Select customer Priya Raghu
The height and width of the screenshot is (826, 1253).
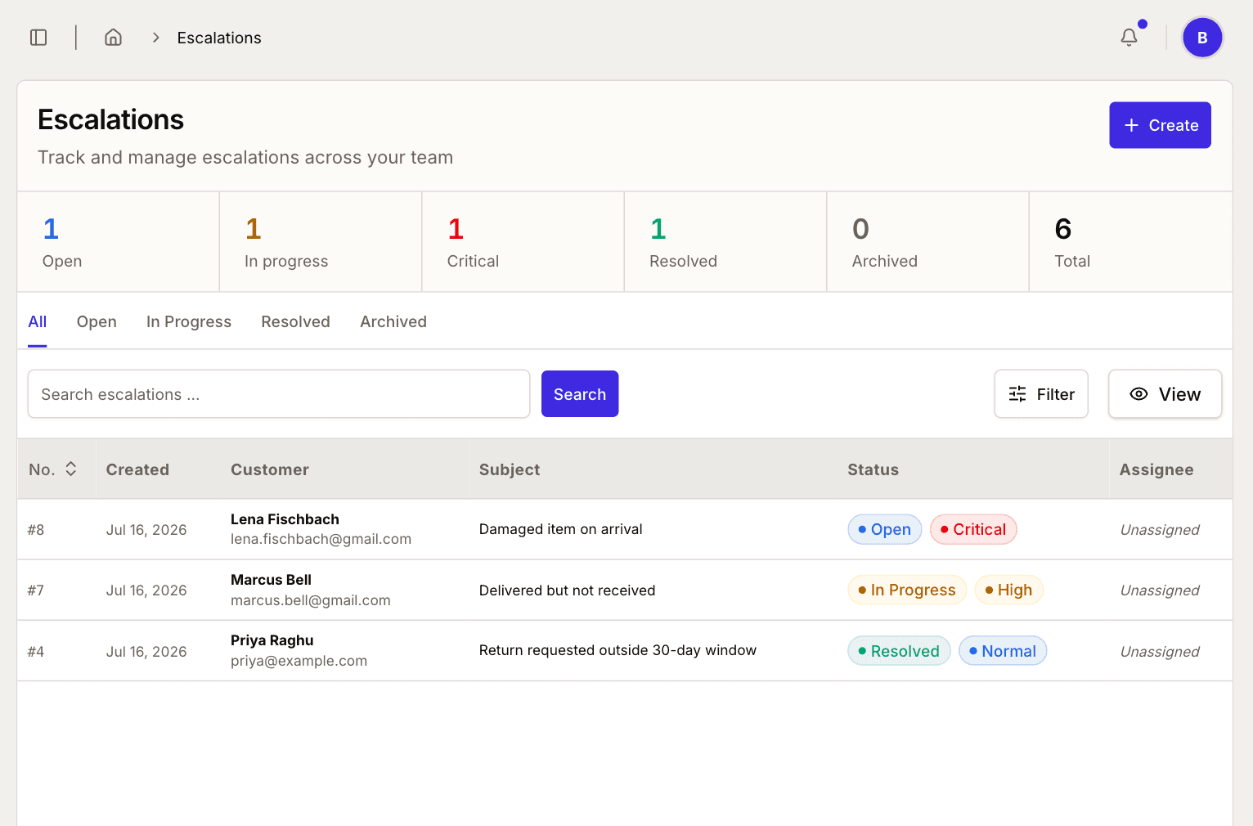[x=272, y=640]
